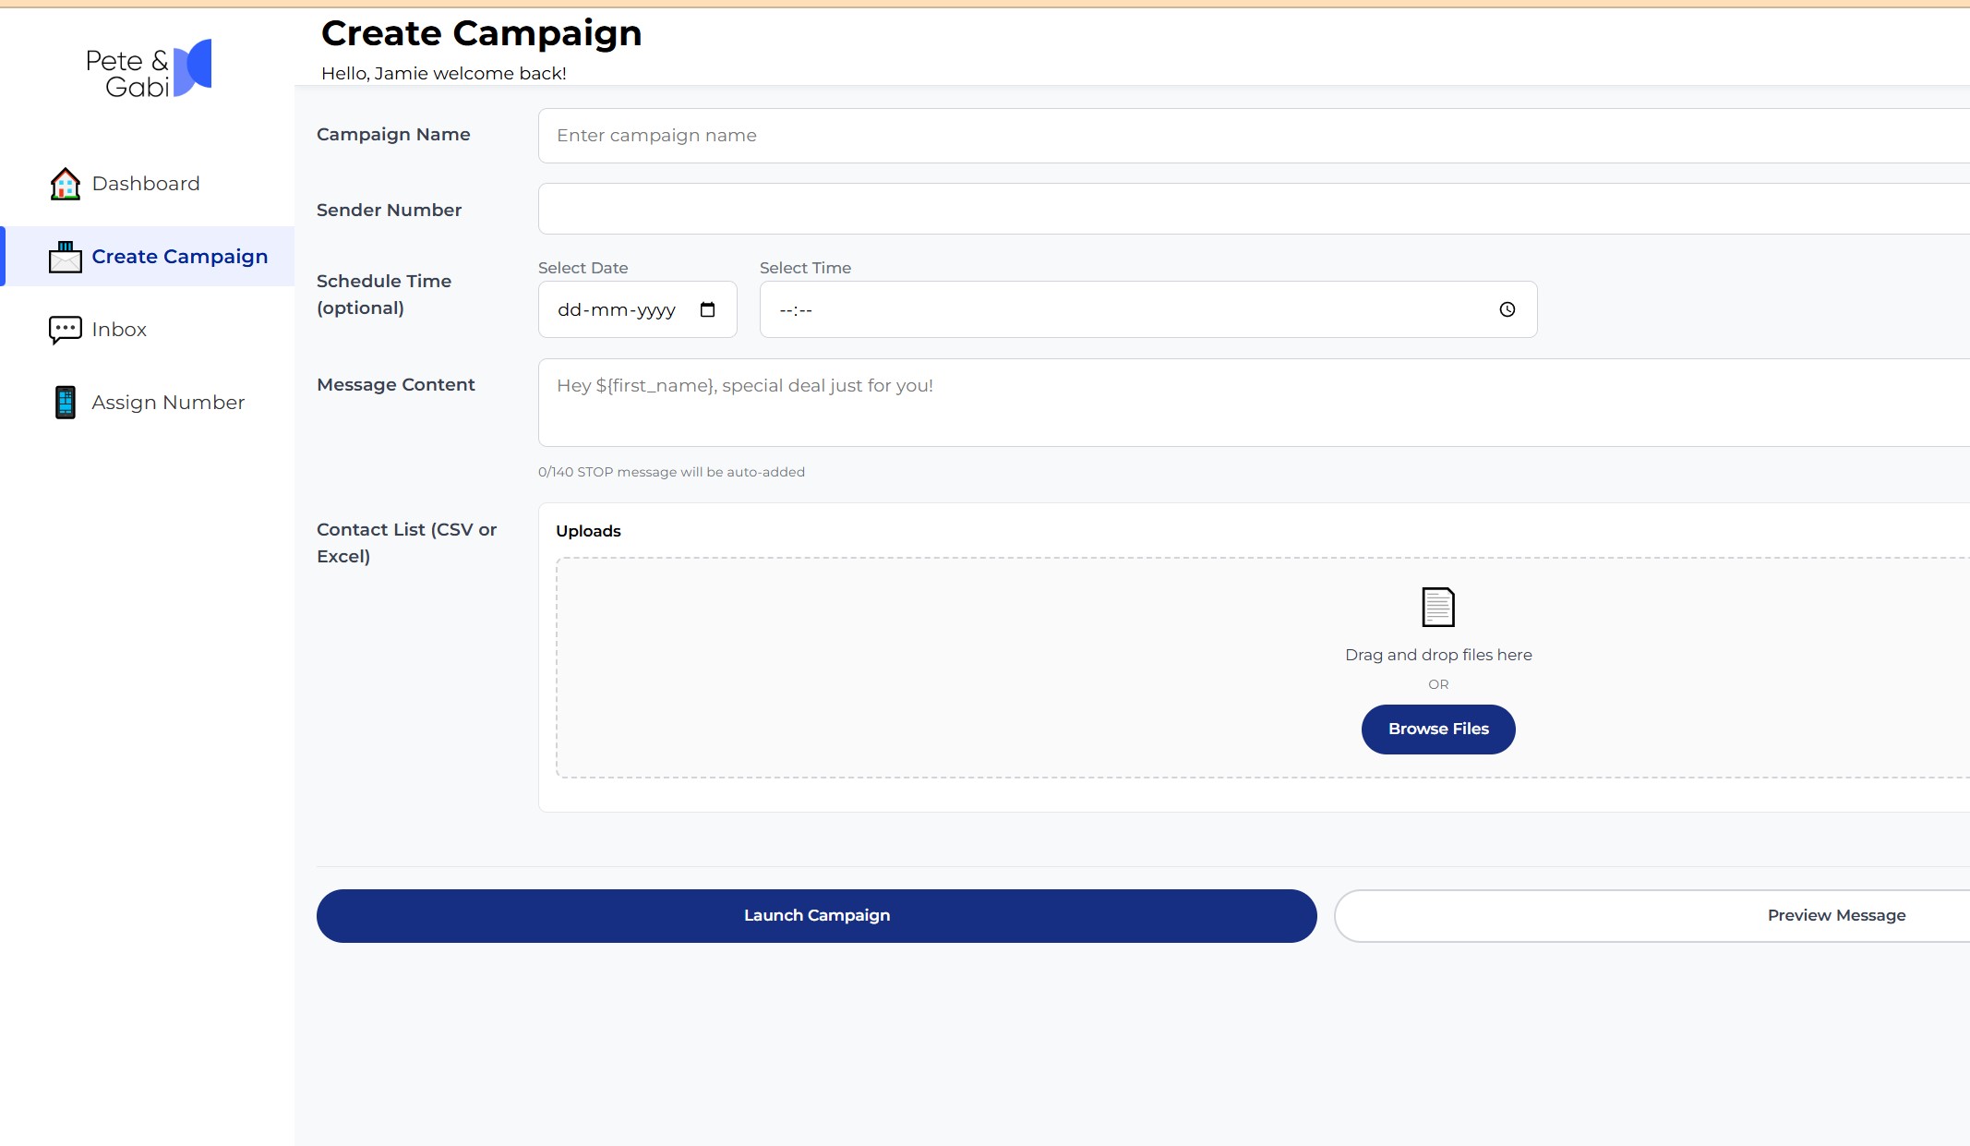The image size is (1970, 1146).
Task: Open the Dashboard via house icon
Action: tap(64, 183)
